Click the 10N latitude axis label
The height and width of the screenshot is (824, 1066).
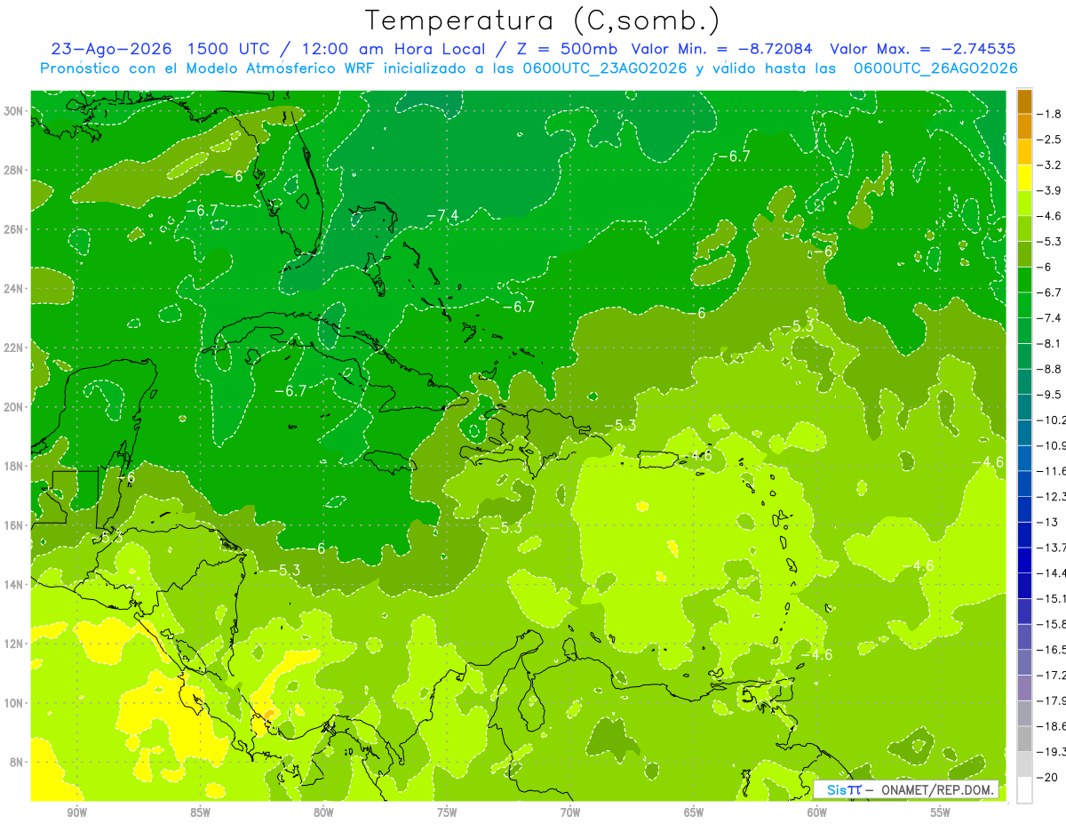click(x=14, y=702)
